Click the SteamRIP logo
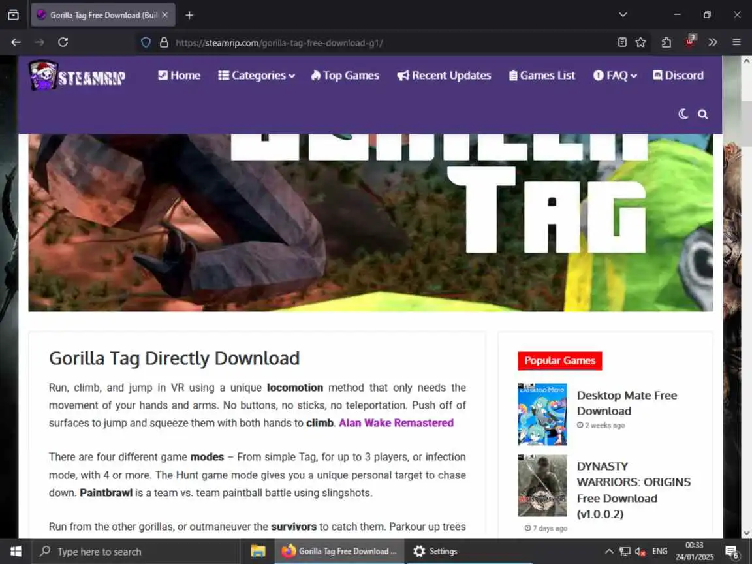This screenshot has width=752, height=564. click(x=77, y=75)
